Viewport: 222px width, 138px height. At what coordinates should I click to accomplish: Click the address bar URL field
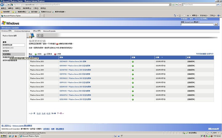[x=90, y=5]
